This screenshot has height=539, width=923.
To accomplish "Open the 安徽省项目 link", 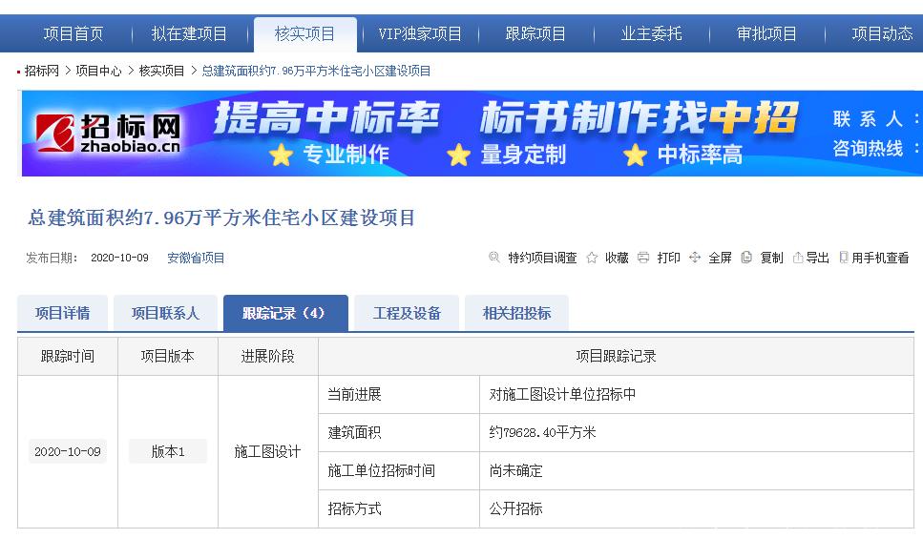I will (196, 258).
